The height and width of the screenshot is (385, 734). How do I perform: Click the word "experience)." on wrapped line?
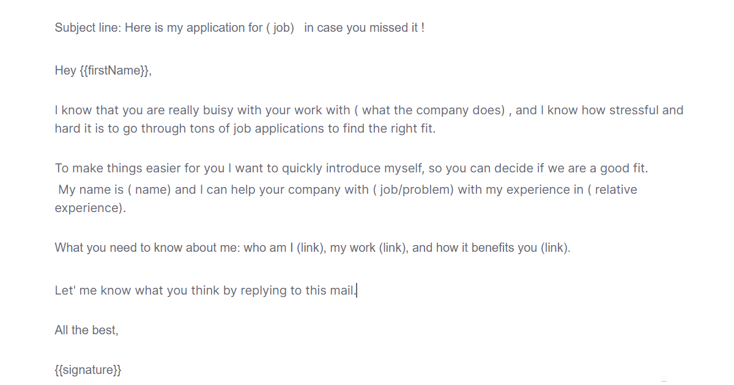90,208
